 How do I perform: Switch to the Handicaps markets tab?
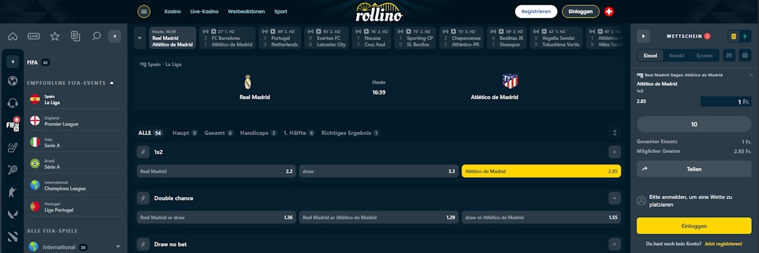tap(258, 132)
